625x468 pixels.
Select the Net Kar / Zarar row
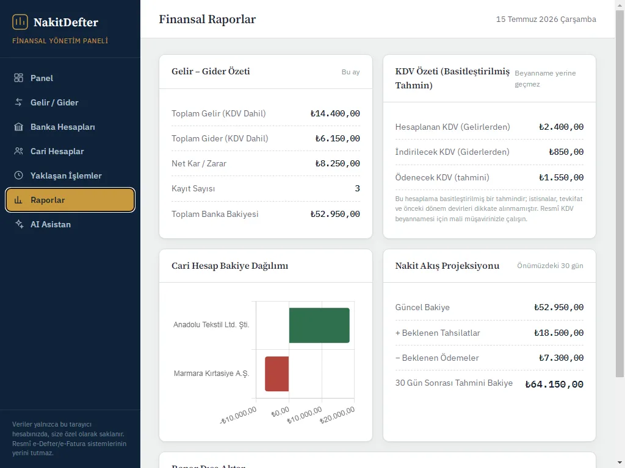(x=266, y=163)
